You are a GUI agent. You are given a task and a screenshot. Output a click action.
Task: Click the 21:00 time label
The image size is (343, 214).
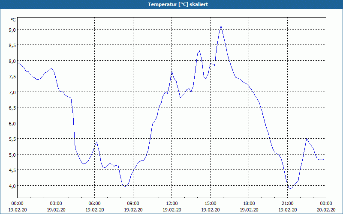coord(287,204)
